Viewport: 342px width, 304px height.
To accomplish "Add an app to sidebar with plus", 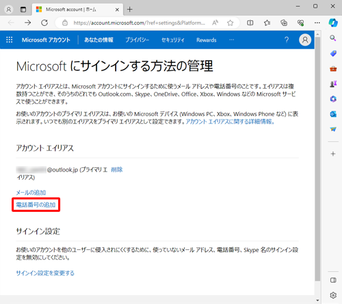I will (333, 154).
